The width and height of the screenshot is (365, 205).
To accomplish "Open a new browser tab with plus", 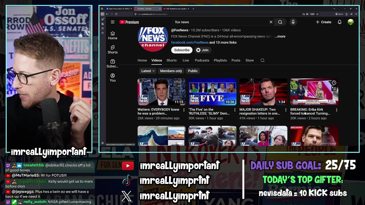I will [193, 9].
